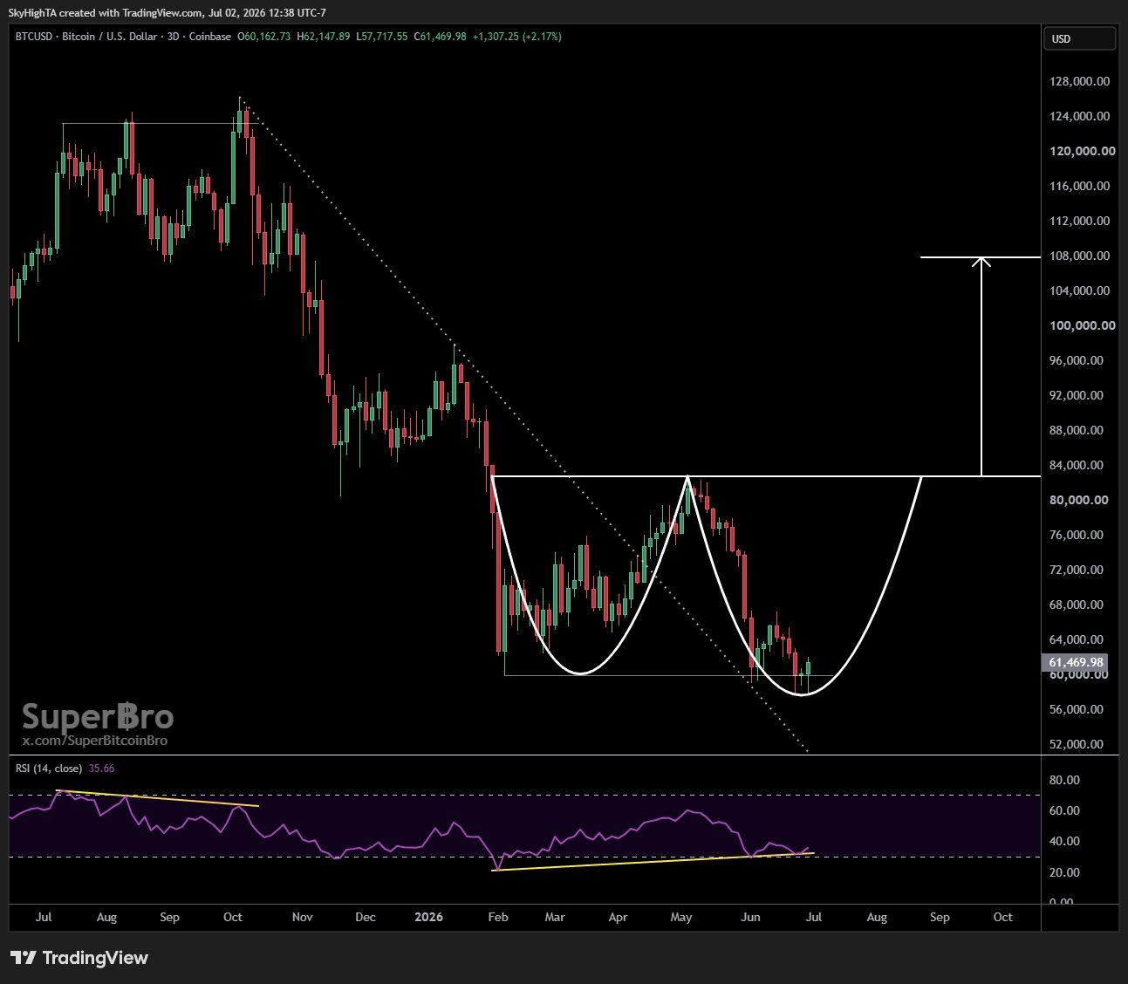Click the open value O60,162.73 in the header
The image size is (1128, 984).
click(x=264, y=37)
